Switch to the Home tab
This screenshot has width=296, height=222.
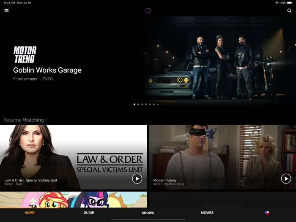pyautogui.click(x=30, y=213)
